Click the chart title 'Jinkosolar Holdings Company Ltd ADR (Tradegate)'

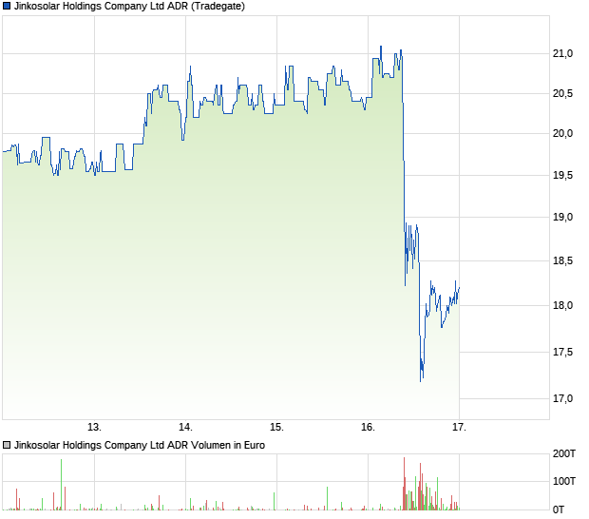tap(129, 7)
